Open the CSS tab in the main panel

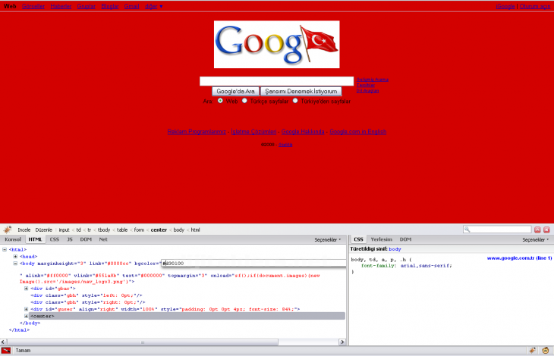coord(55,239)
